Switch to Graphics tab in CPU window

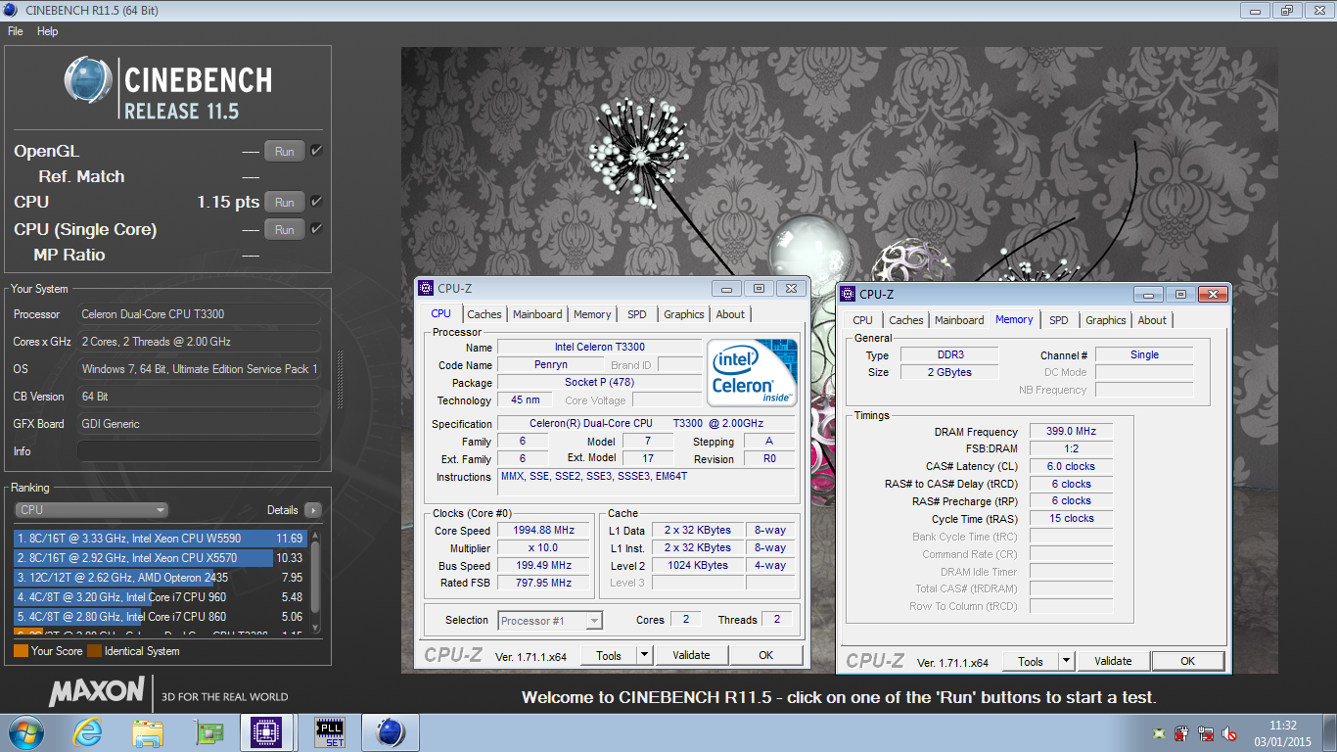[x=683, y=314]
